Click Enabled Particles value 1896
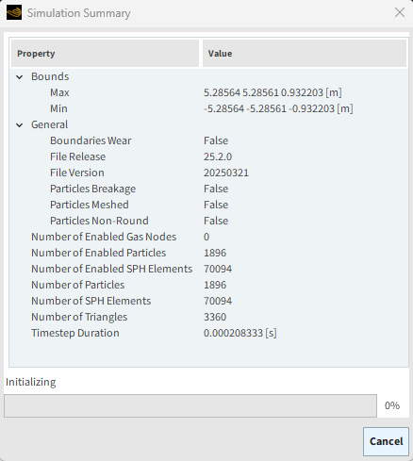 pyautogui.click(x=215, y=253)
